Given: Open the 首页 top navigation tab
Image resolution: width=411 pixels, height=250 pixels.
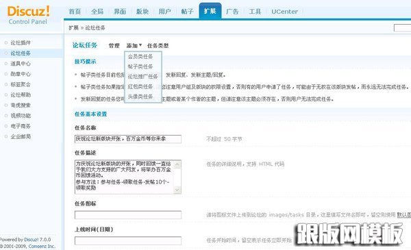Looking at the screenshot, I should point(75,12).
